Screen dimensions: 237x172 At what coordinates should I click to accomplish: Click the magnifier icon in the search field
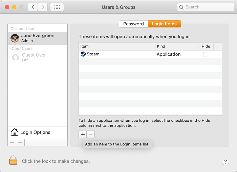point(181,7)
